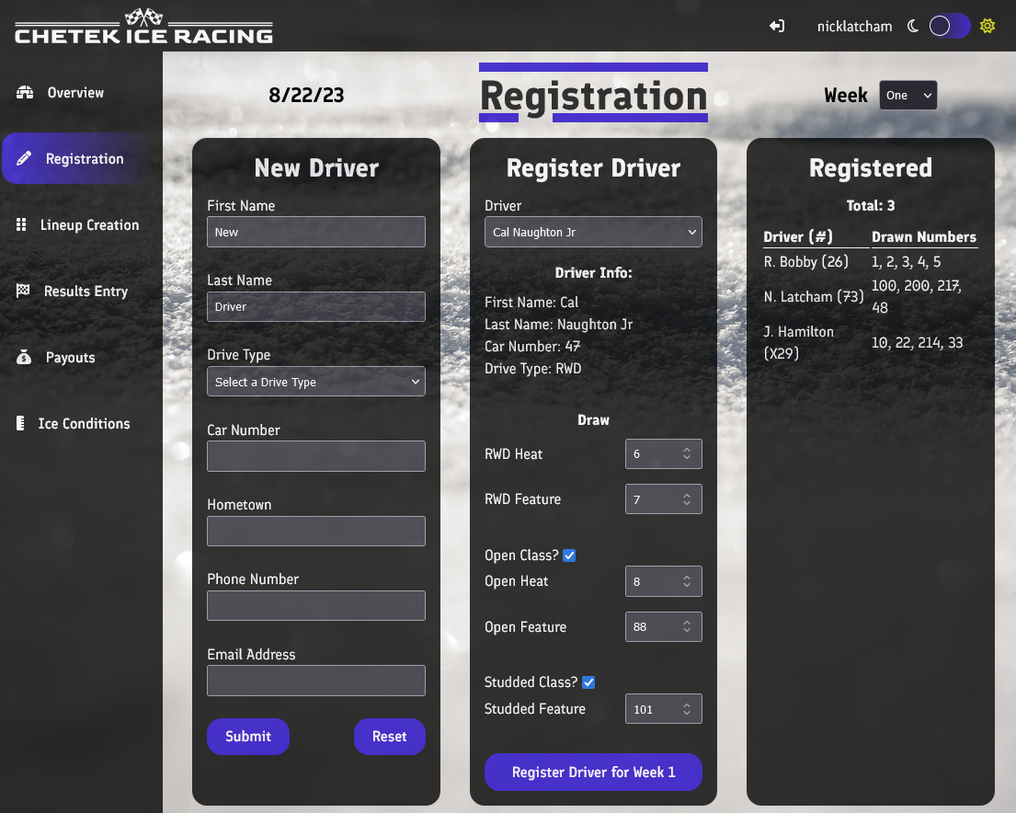Screen dimensions: 1016x813
Task: Click the moon icon next to the toggle
Action: 911,26
